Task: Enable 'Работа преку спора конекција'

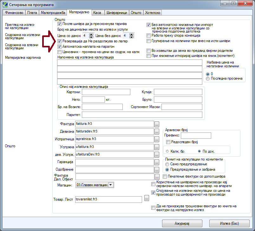Action: (x=148, y=35)
